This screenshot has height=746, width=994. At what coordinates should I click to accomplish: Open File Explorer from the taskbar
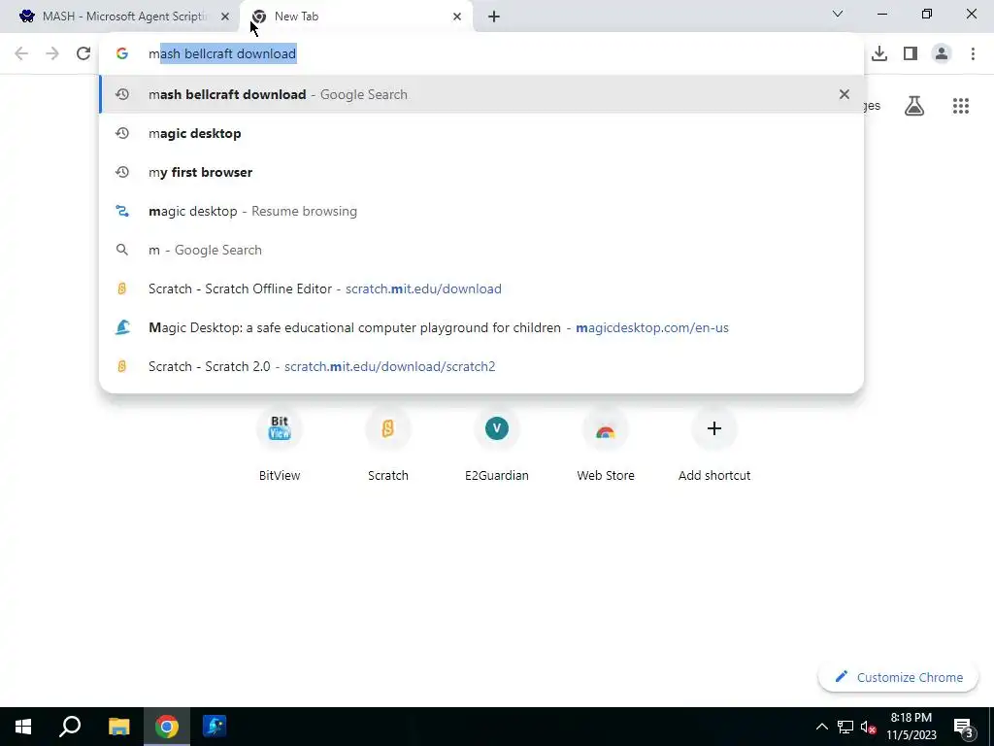(118, 727)
